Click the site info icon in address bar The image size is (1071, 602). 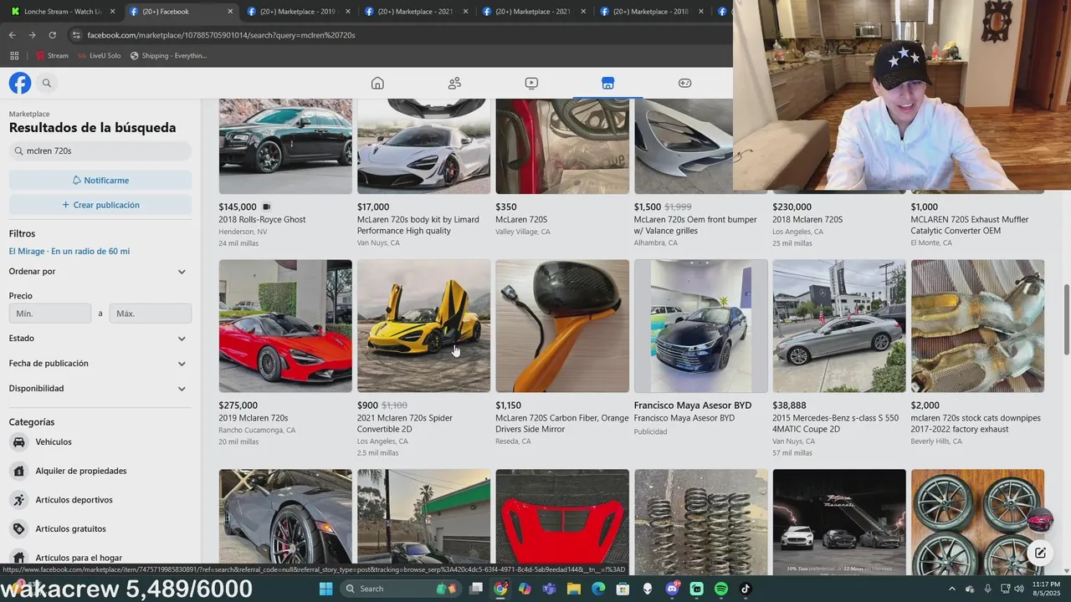point(76,35)
